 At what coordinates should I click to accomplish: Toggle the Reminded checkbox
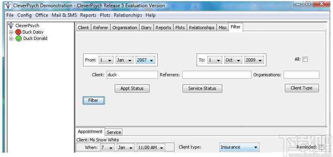[322, 147]
